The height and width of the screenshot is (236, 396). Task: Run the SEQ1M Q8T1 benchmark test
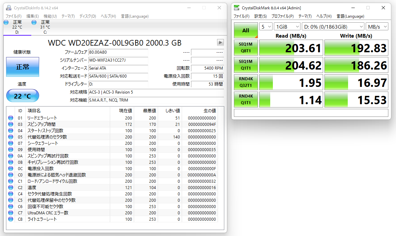point(246,48)
